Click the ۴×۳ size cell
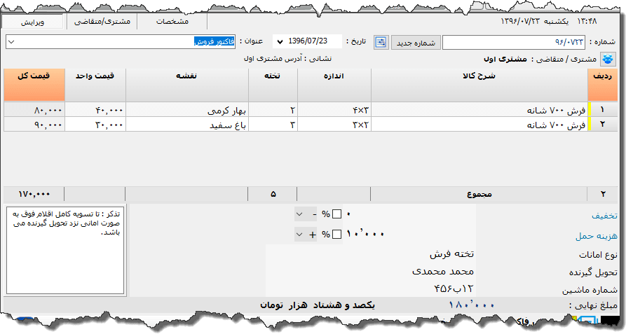 pyautogui.click(x=334, y=110)
